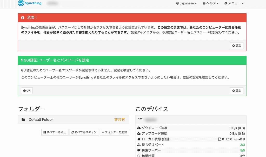Click the upload speed cloud icon

coord(139,134)
